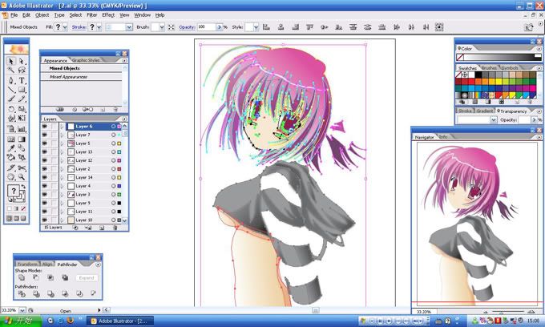Image resolution: width=545 pixels, height=327 pixels.
Task: Click Stroke link in control bar
Action: click(79, 27)
